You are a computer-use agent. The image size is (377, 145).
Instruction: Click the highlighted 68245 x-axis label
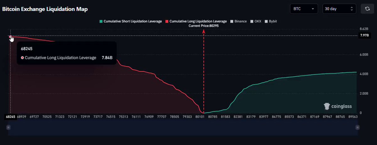click(10, 117)
